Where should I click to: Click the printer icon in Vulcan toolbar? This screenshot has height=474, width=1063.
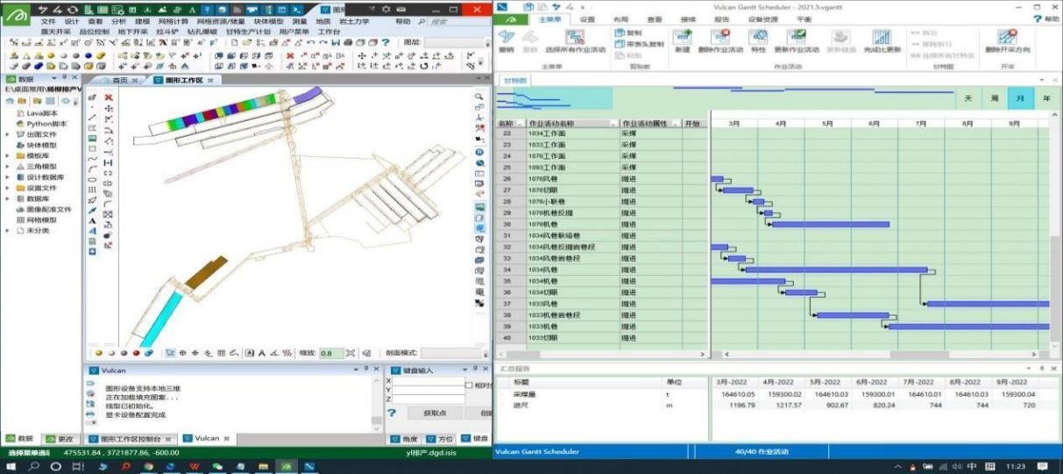(x=350, y=41)
